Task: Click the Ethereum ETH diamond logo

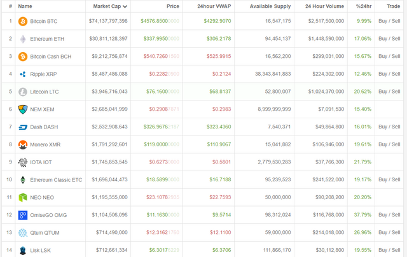Action: (23, 39)
